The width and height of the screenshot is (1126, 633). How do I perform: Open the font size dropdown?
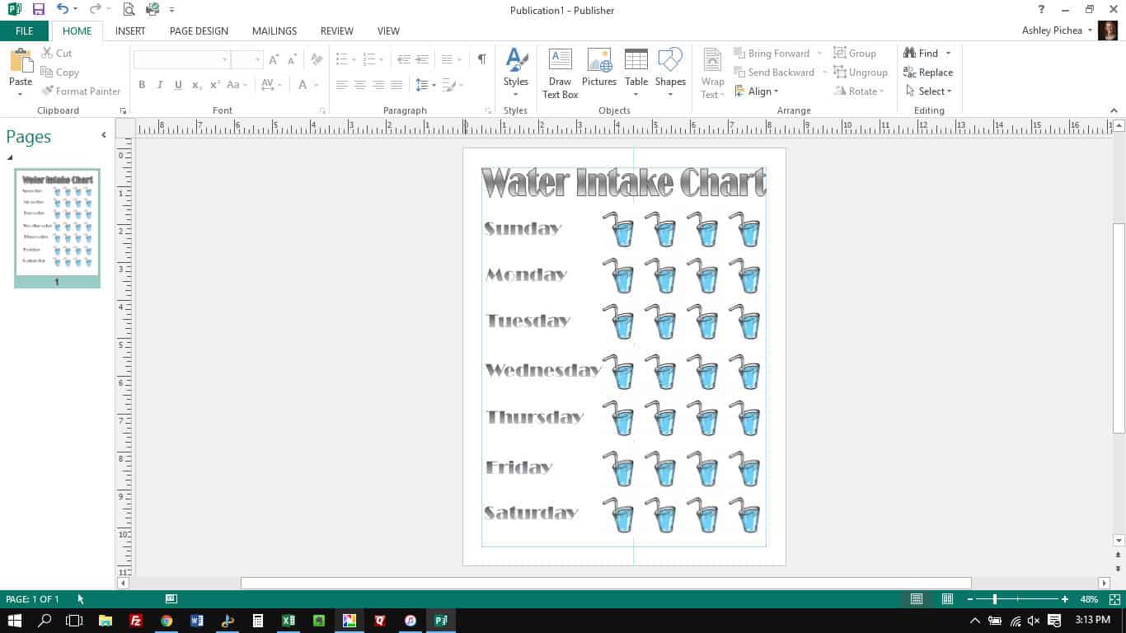(258, 59)
